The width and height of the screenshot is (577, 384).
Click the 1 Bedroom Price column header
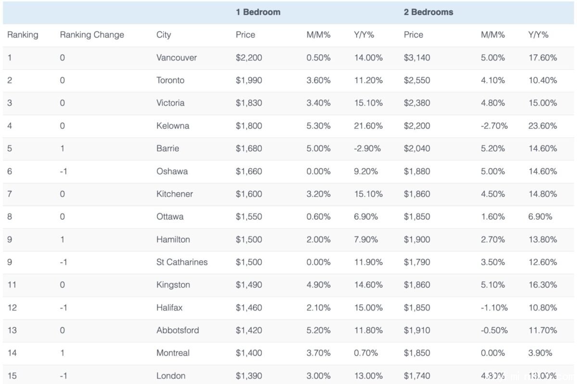(x=245, y=35)
